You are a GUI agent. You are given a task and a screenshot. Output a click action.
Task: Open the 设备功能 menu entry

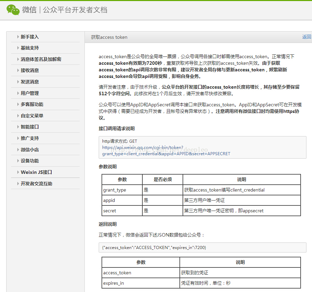tap(30, 161)
